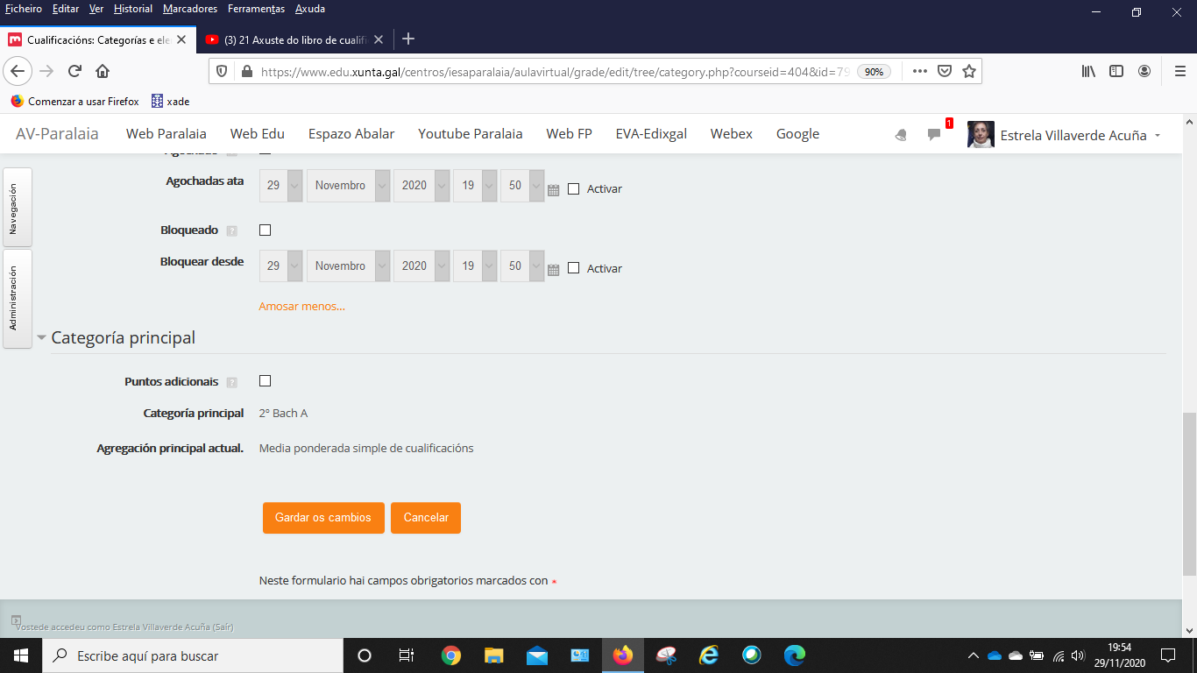The height and width of the screenshot is (673, 1197).
Task: Click the Firefox reload page icon
Action: (74, 71)
